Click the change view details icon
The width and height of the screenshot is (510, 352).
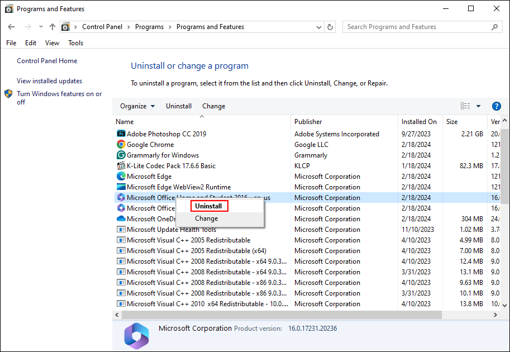pos(465,106)
